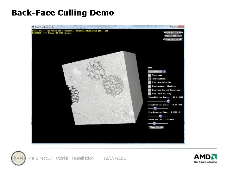Enable Back Face Culling checkbox
This screenshot has width=228, height=171.
[149, 94]
